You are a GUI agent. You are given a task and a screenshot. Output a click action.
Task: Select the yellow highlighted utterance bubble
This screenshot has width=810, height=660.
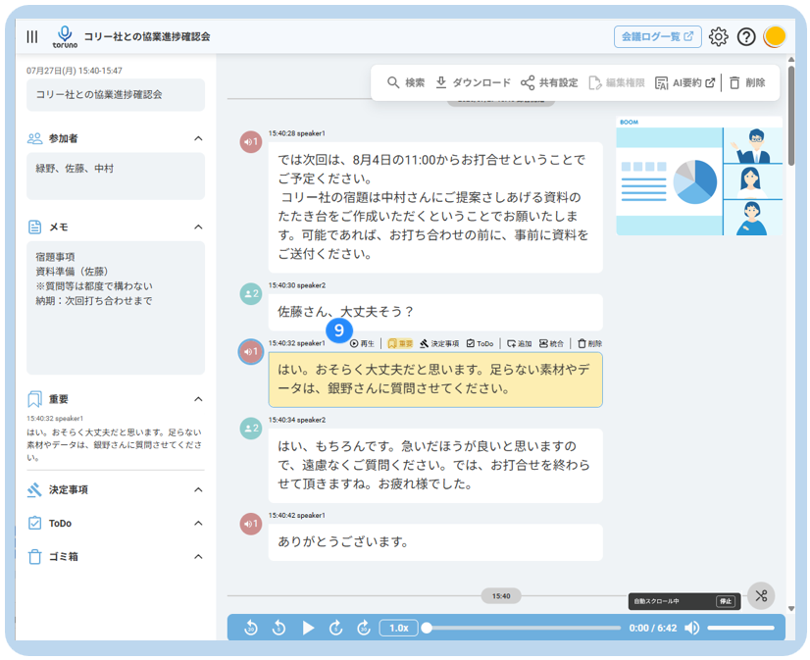435,380
